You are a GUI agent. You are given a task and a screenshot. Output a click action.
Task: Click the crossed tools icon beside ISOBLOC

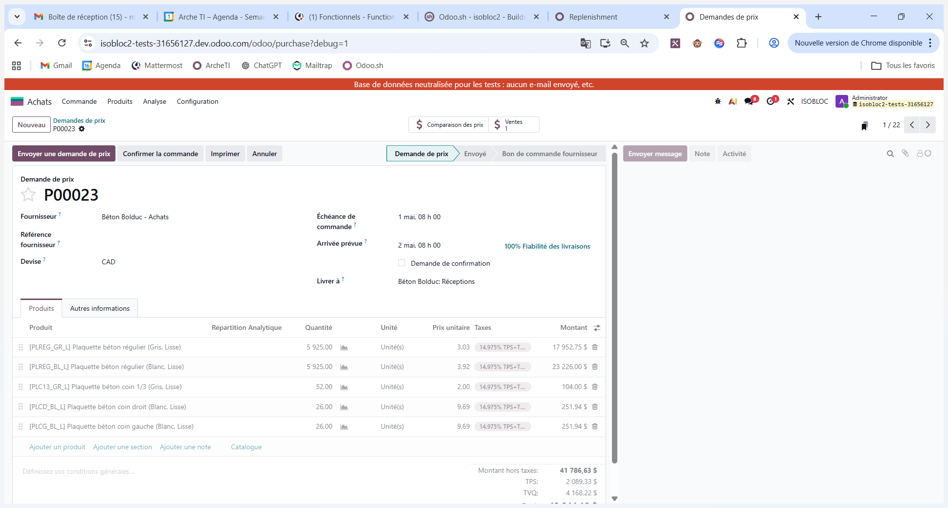(790, 101)
